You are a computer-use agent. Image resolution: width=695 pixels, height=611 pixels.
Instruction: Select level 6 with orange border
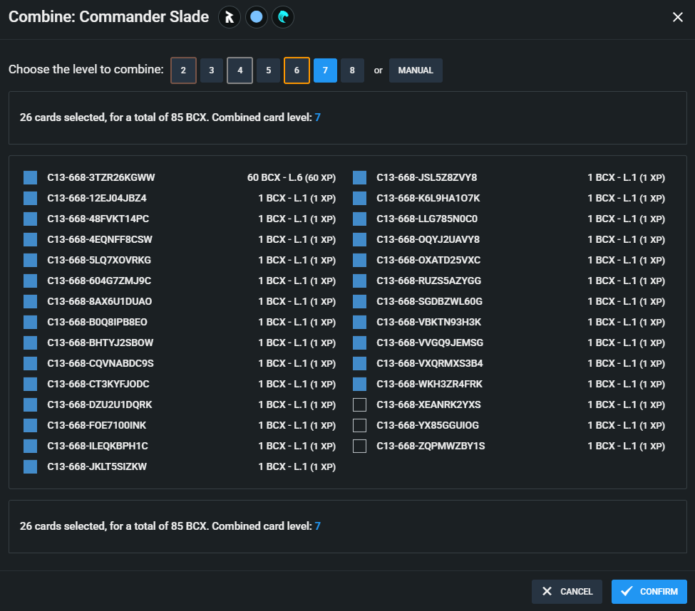point(297,70)
